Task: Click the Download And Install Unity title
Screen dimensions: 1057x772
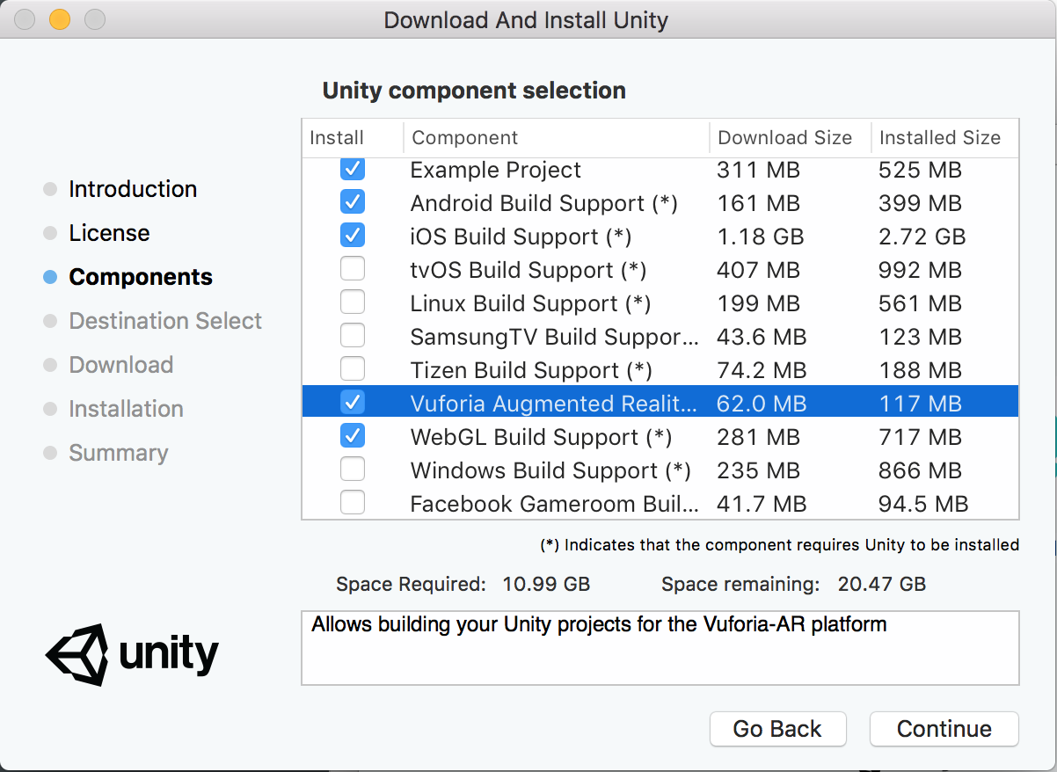Action: tap(526, 20)
